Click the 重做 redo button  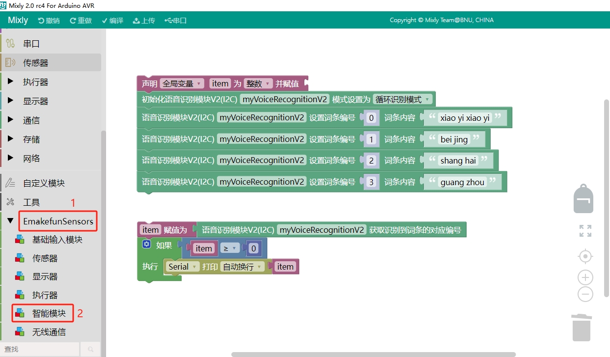pyautogui.click(x=81, y=21)
